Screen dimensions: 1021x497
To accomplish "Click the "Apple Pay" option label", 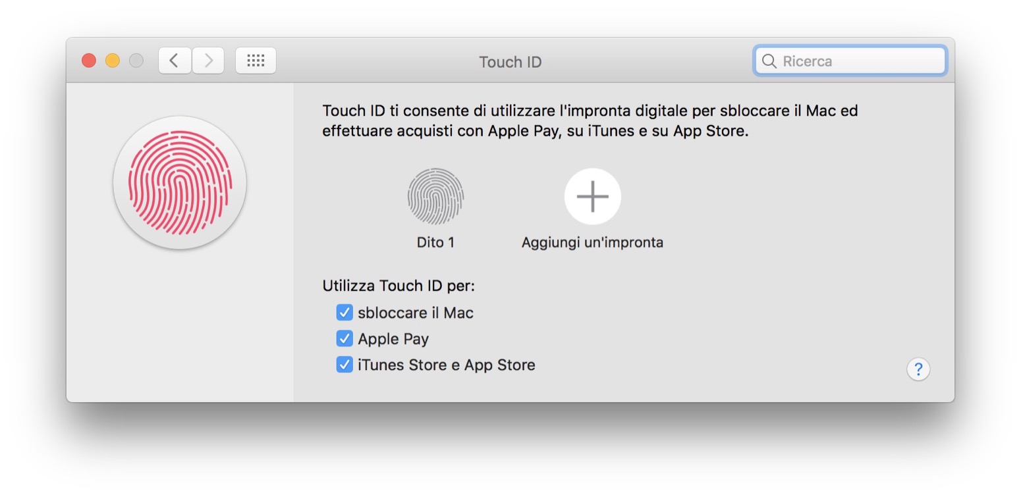I will 393,339.
